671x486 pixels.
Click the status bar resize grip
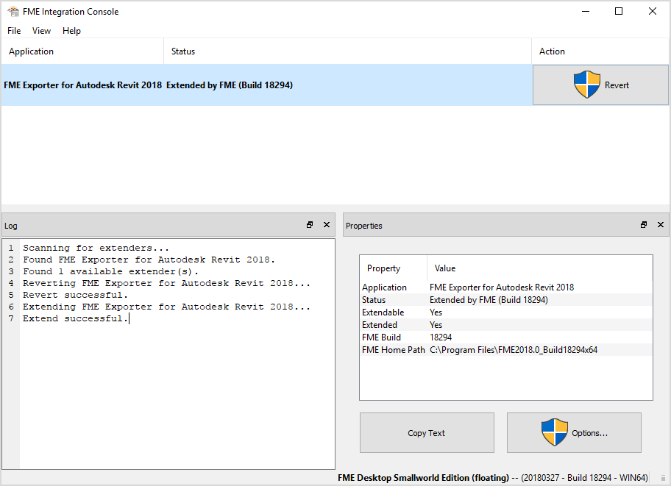pyautogui.click(x=663, y=479)
